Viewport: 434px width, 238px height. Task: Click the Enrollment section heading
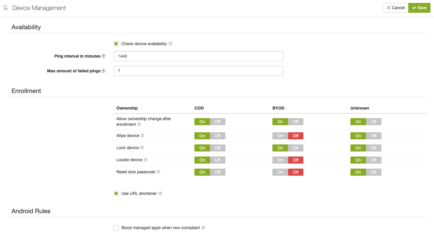[26, 91]
